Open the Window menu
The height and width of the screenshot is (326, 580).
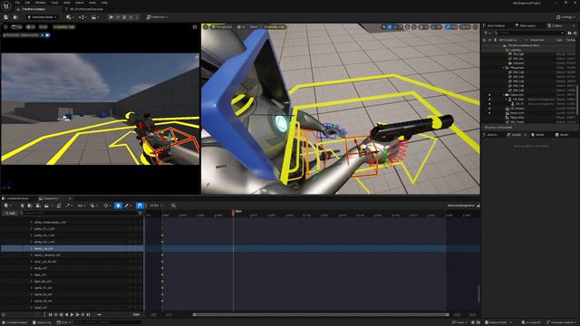click(40, 3)
